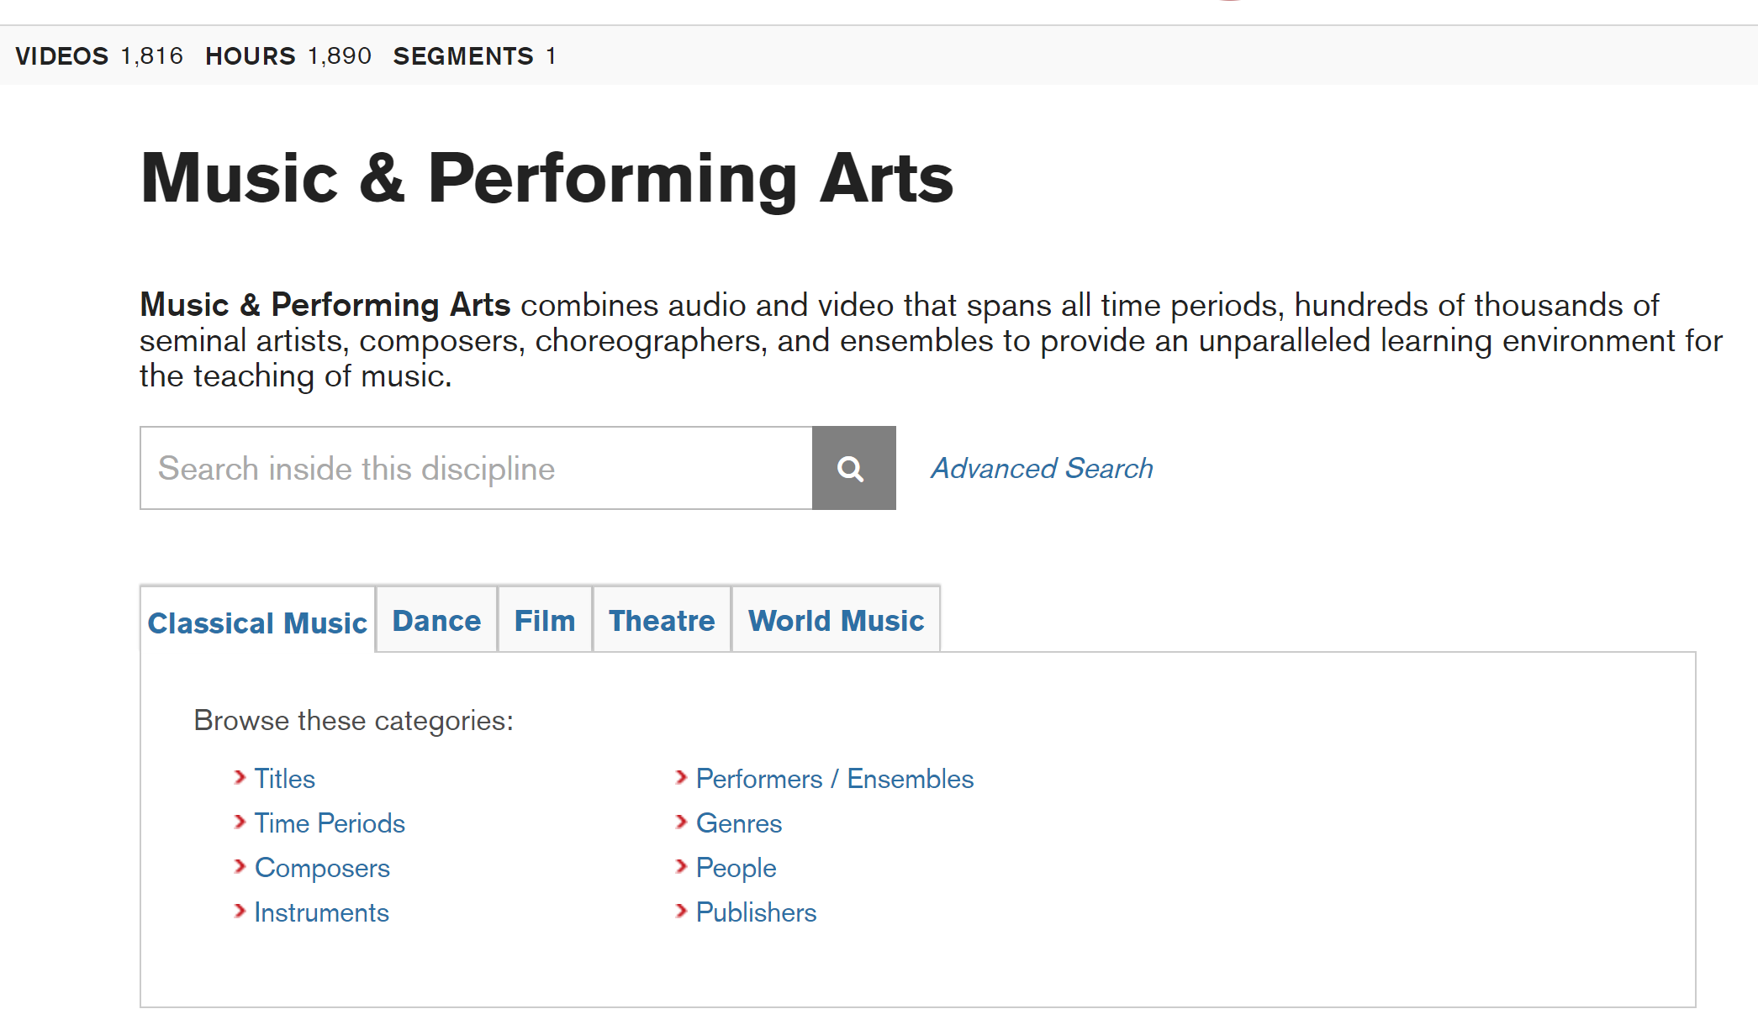Click the red arrow beside Publishers
Viewport: 1758px width, 1030px height.
coord(681,911)
